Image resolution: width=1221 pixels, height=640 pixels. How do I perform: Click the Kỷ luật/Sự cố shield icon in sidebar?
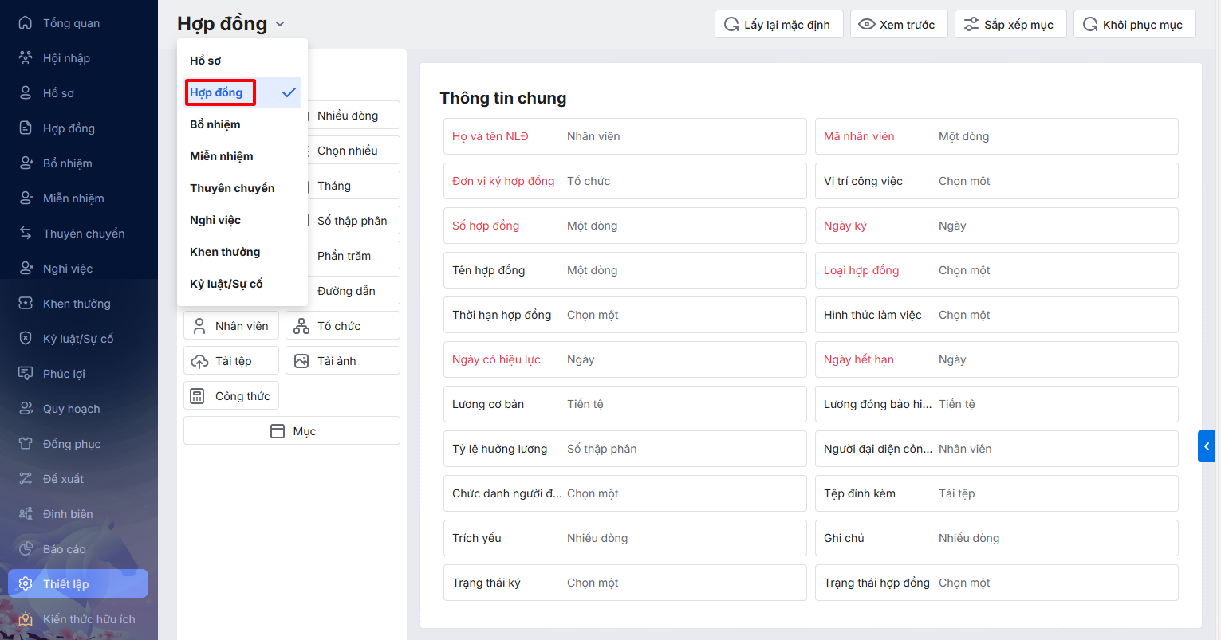point(26,339)
